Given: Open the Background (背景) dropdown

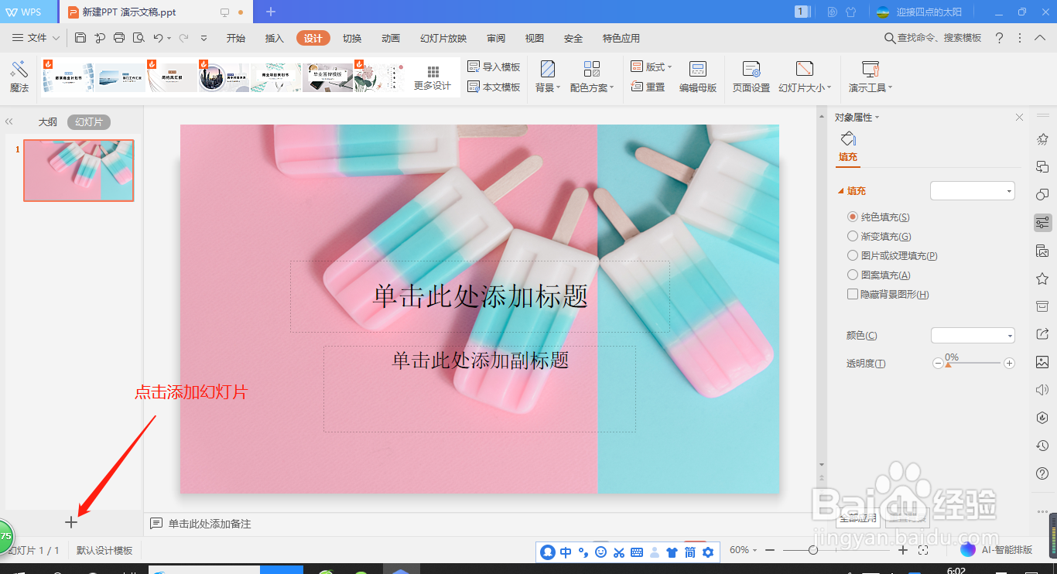Looking at the screenshot, I should [547, 77].
